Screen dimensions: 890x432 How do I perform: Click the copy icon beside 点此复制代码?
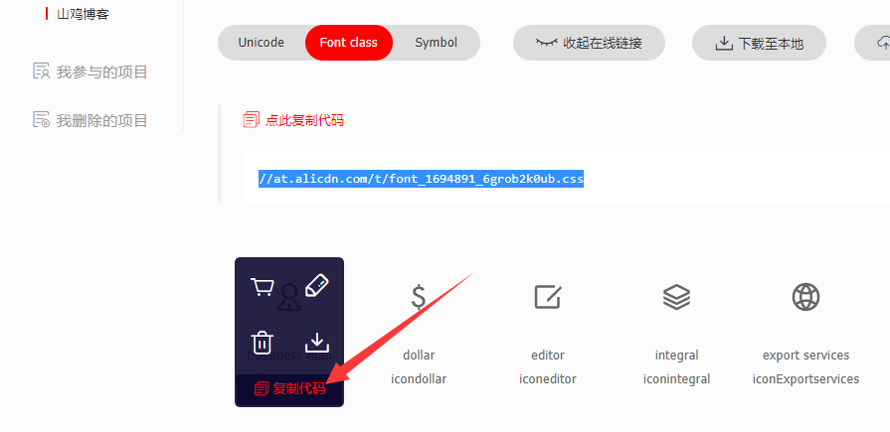coord(251,120)
